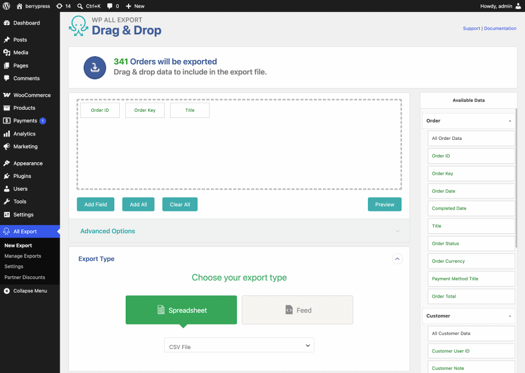Screen dimensions: 525x373
Task: Click the Plugins plug icon
Action: click(x=7, y=176)
